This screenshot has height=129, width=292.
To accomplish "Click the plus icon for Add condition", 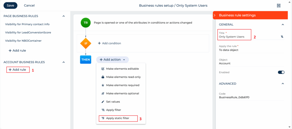I will [99, 43].
